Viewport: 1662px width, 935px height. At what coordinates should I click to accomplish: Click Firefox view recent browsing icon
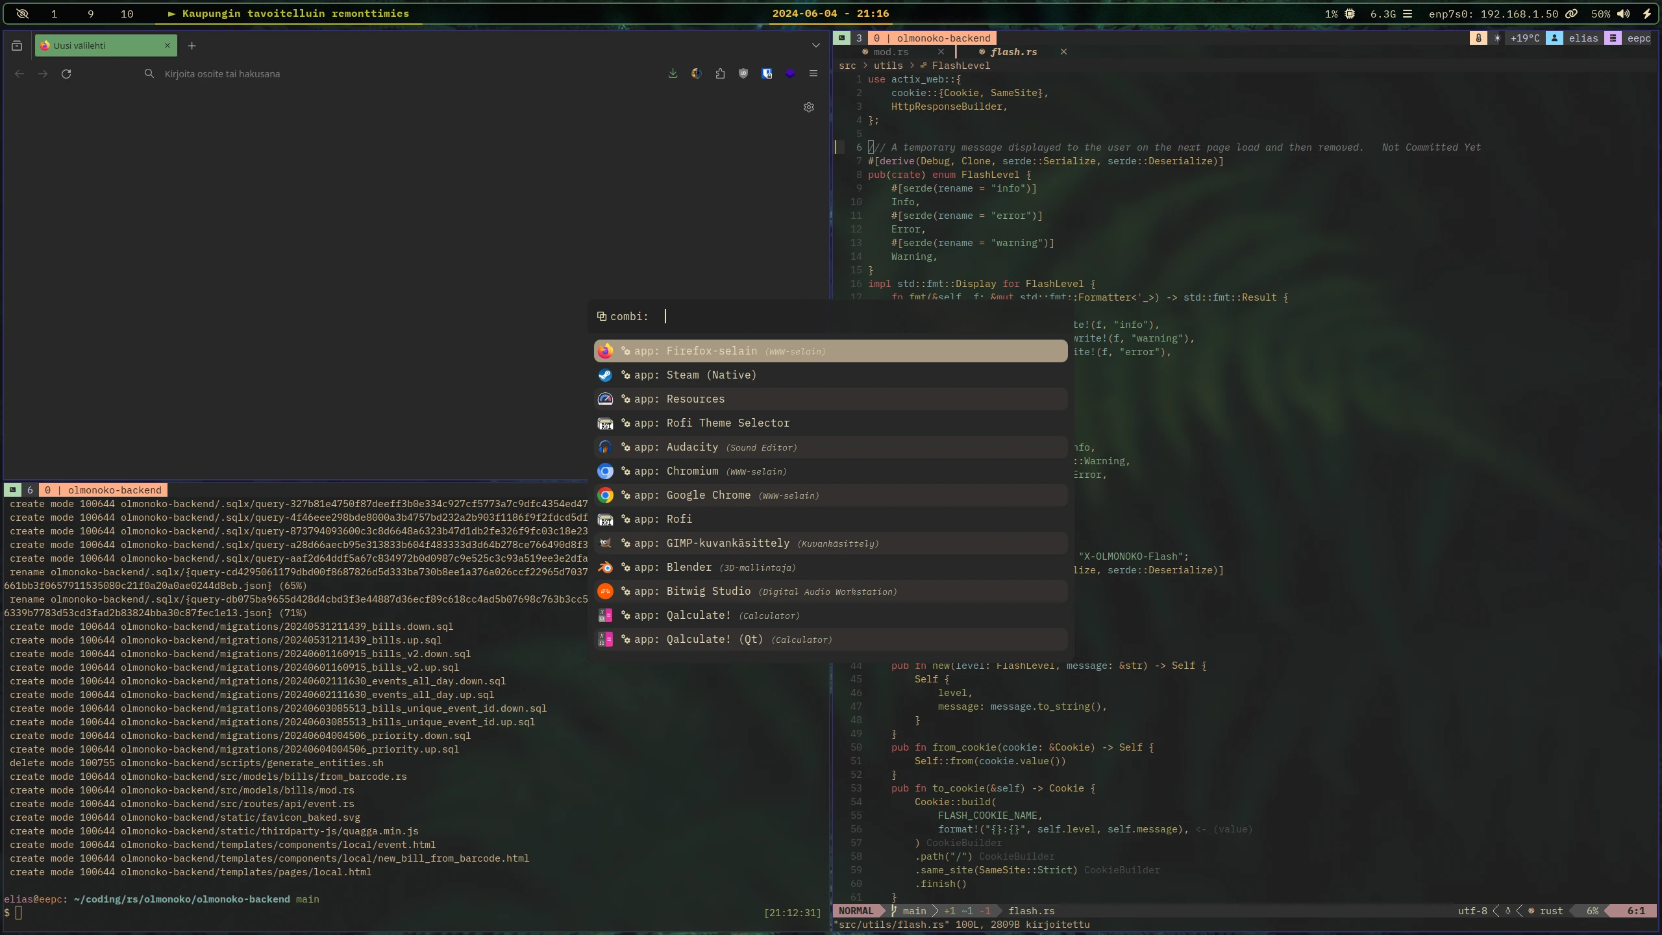click(17, 45)
